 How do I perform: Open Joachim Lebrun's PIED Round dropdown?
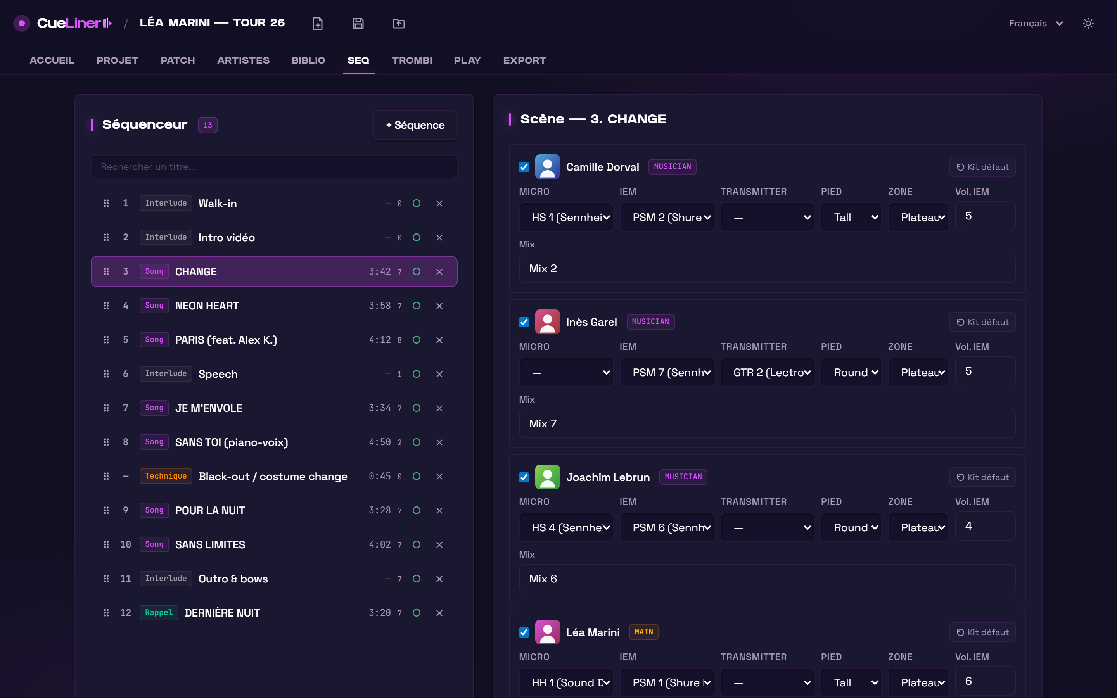point(851,528)
